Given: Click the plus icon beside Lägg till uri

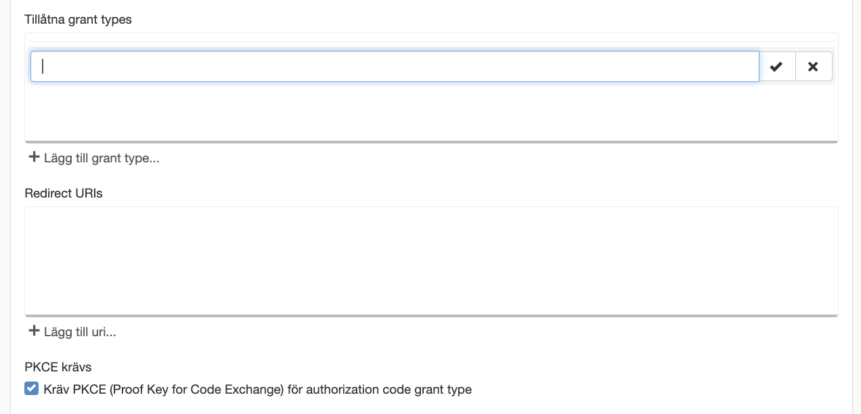Looking at the screenshot, I should click(34, 331).
